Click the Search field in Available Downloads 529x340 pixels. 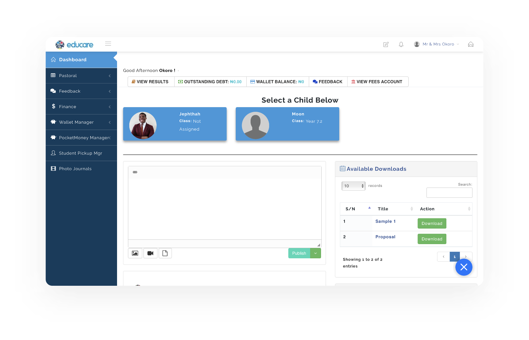coord(449,193)
